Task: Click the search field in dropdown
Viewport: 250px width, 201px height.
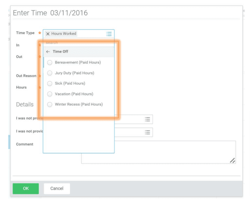Action: (x=79, y=43)
